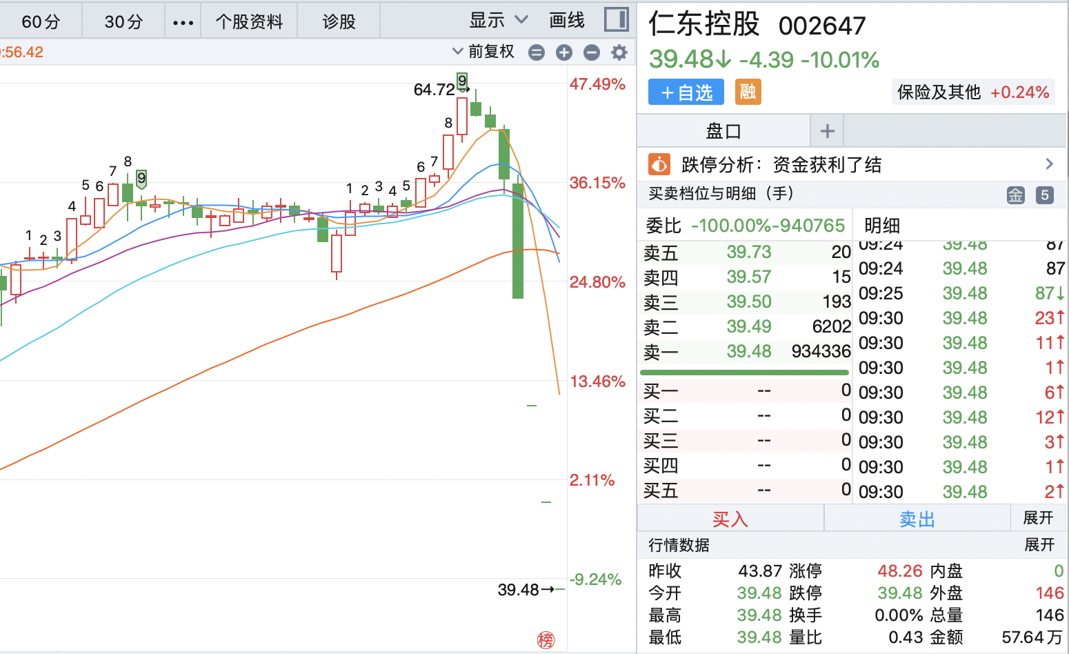This screenshot has height=654, width=1069.
Task: Click the stock name 仁东控股
Action: (x=704, y=24)
